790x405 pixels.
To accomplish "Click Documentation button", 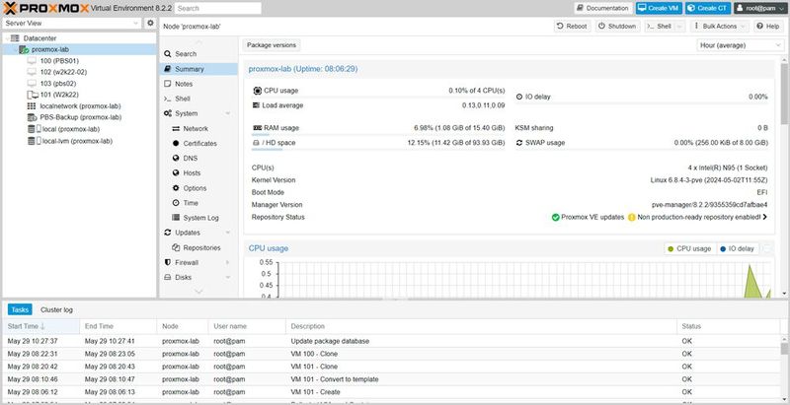I will [x=603, y=8].
